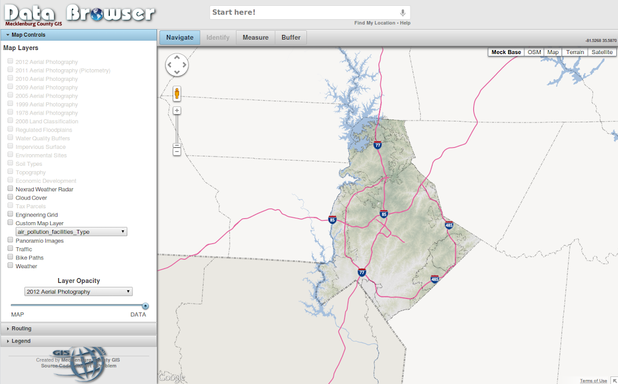The height and width of the screenshot is (384, 618).
Task: Open Terms of Use link
Action: coord(593,381)
